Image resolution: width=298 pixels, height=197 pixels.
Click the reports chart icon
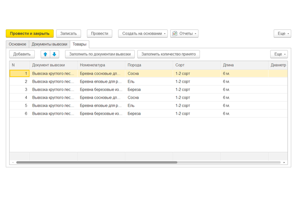(x=175, y=34)
